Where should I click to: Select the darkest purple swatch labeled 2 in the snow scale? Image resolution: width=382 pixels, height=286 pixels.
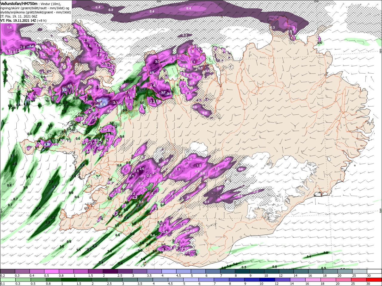point(110,271)
